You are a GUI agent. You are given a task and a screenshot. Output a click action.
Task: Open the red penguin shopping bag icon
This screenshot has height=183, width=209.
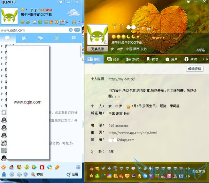[x=42, y=167]
